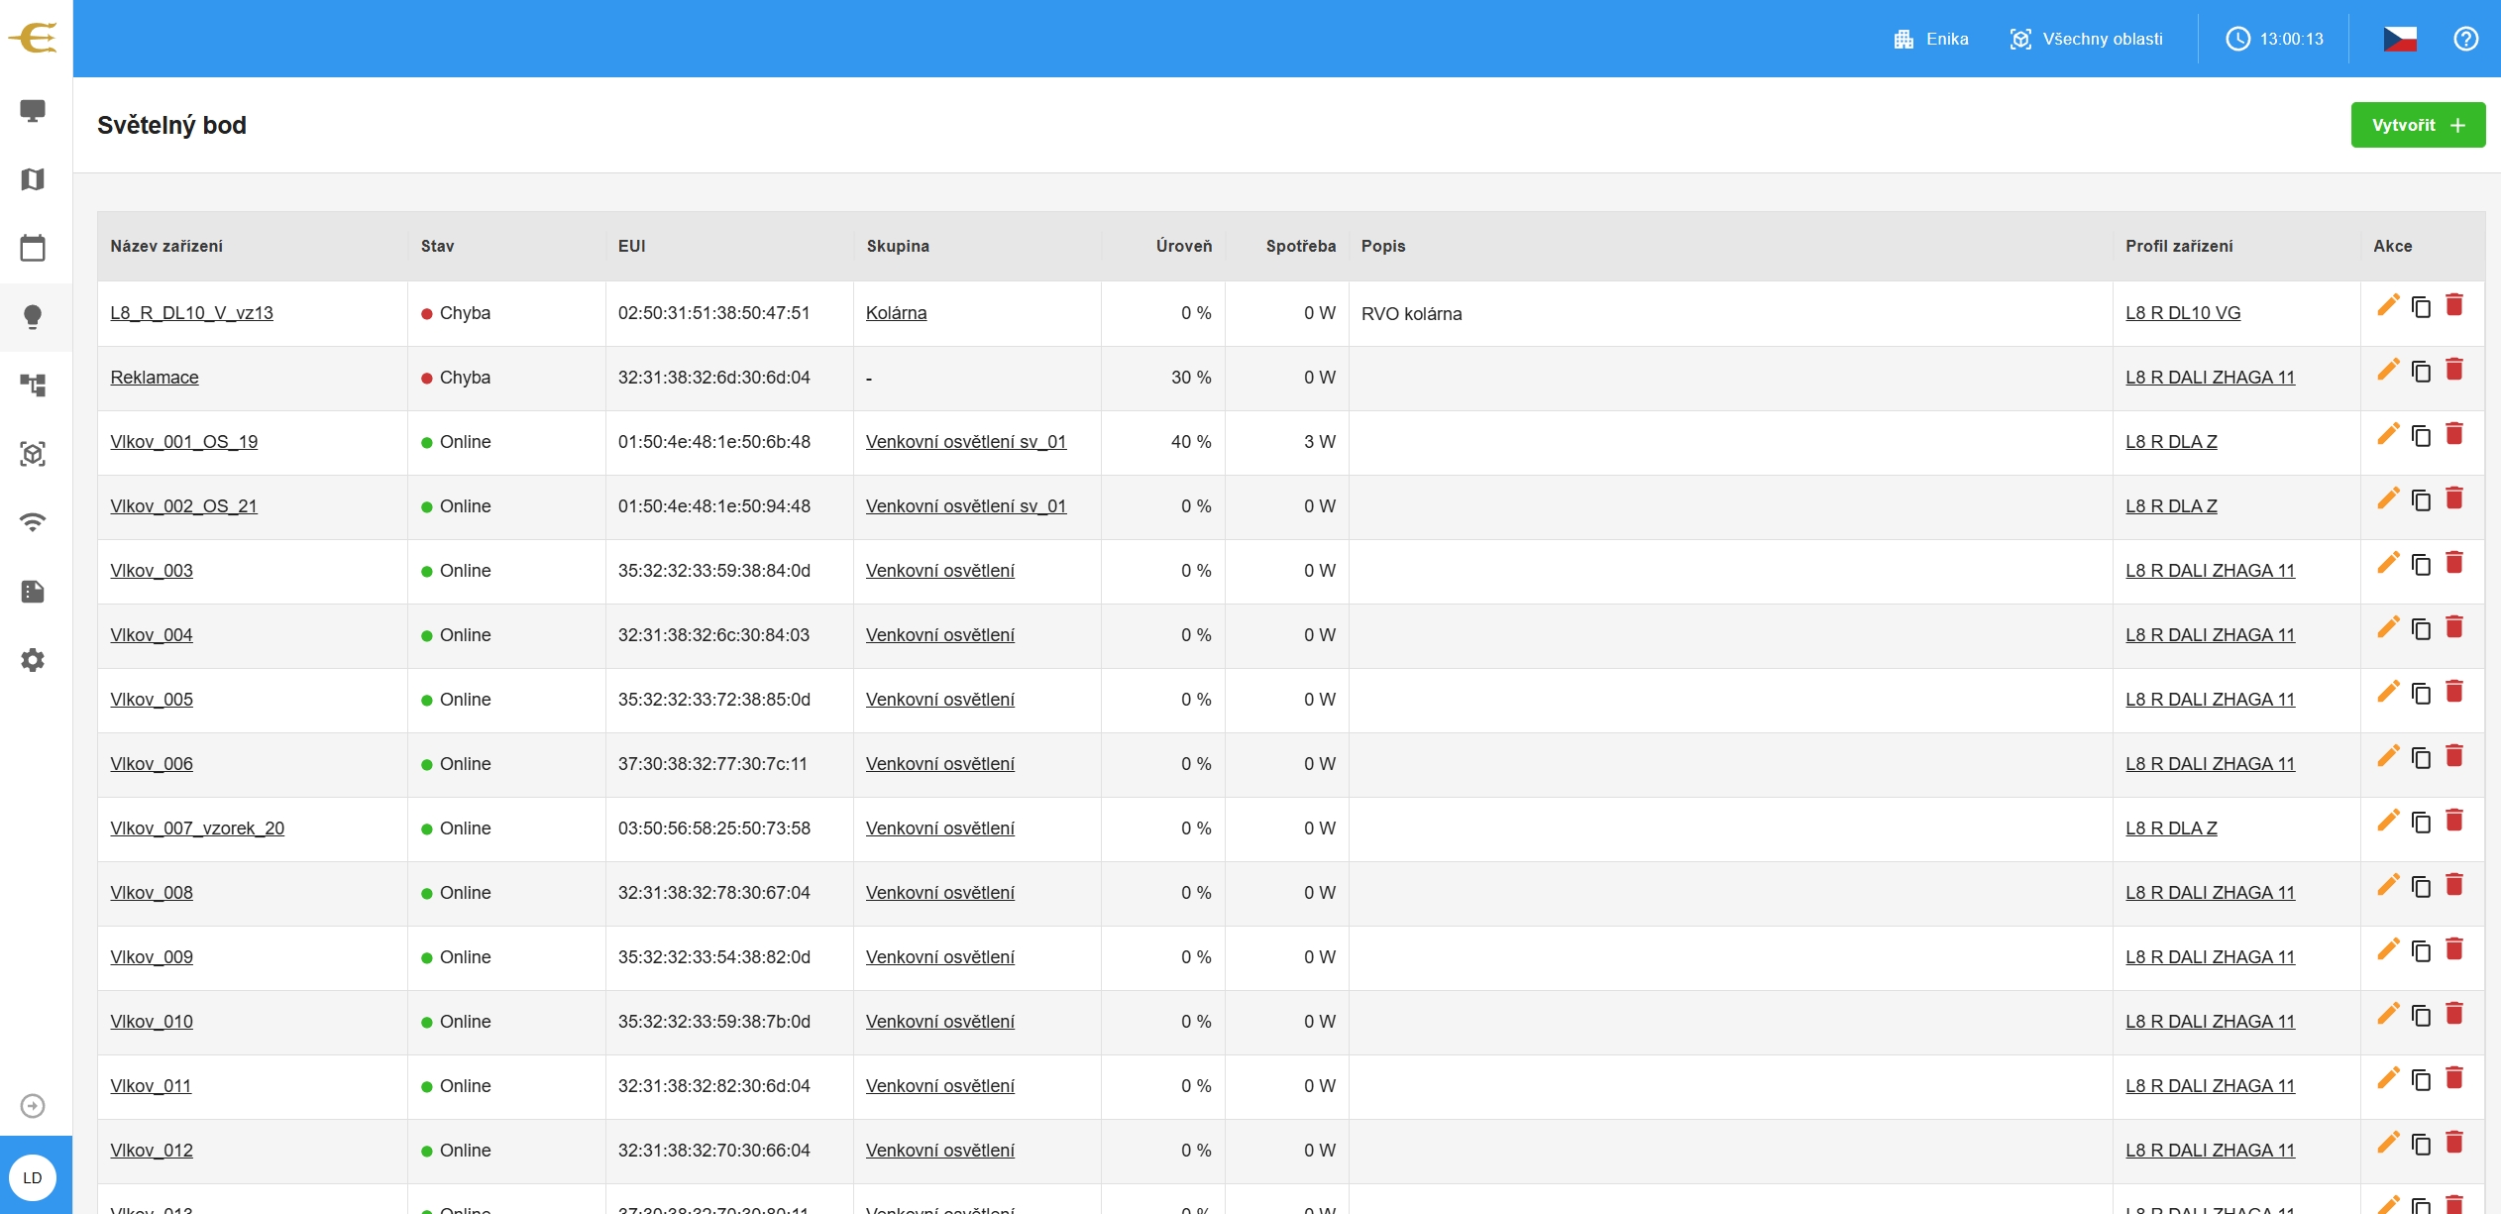Delete L8_R_DL10_V_vz13 with the trash icon
The height and width of the screenshot is (1214, 2501).
click(2454, 305)
